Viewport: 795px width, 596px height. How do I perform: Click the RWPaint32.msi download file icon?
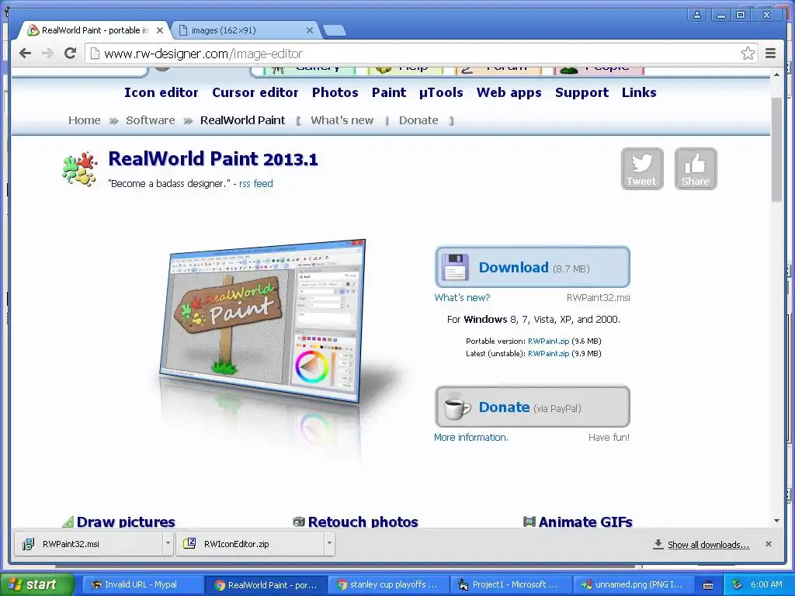(29, 544)
